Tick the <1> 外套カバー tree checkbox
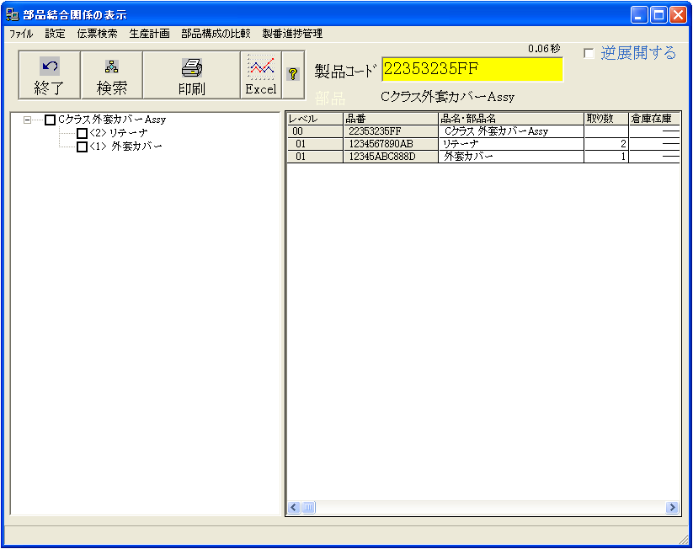693x549 pixels. tap(82, 147)
